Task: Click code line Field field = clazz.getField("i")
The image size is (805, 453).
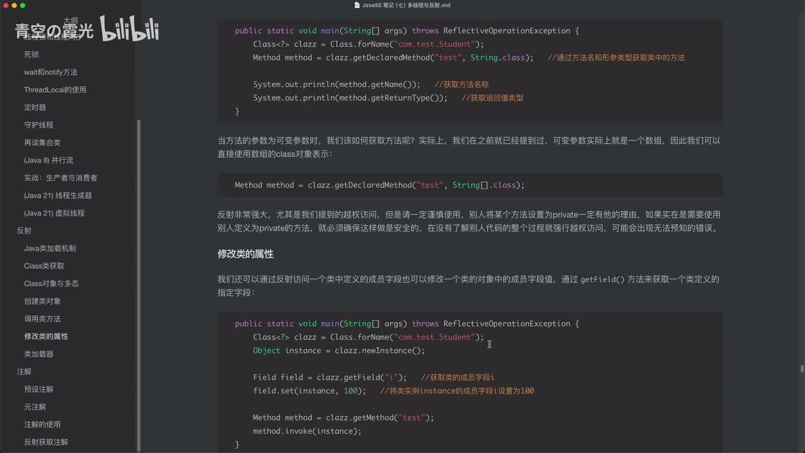Action: tap(330, 377)
